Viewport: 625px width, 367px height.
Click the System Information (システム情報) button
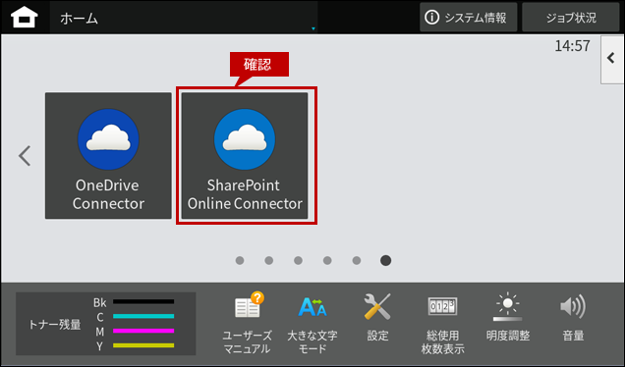469,18
